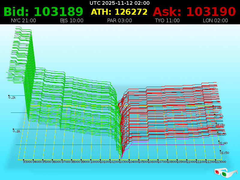Click the 113000 price axis label
Screen dimensions: 240x180
point(221,162)
